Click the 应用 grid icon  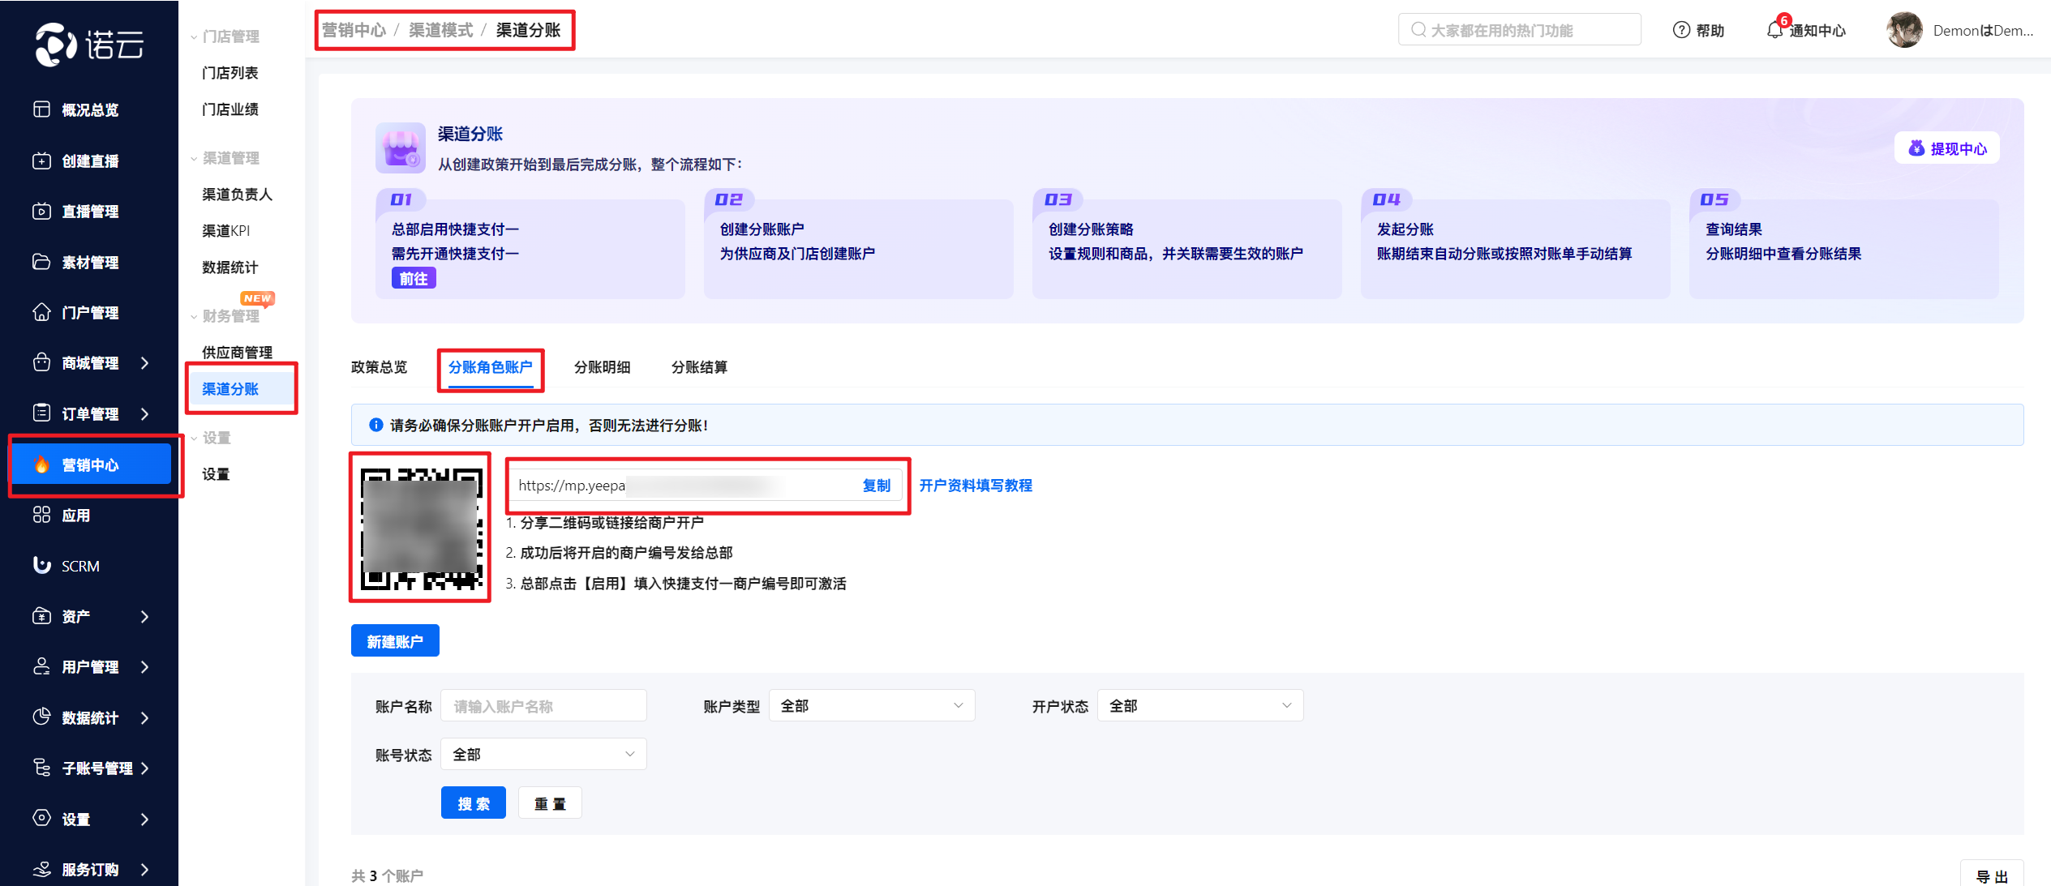(x=41, y=515)
